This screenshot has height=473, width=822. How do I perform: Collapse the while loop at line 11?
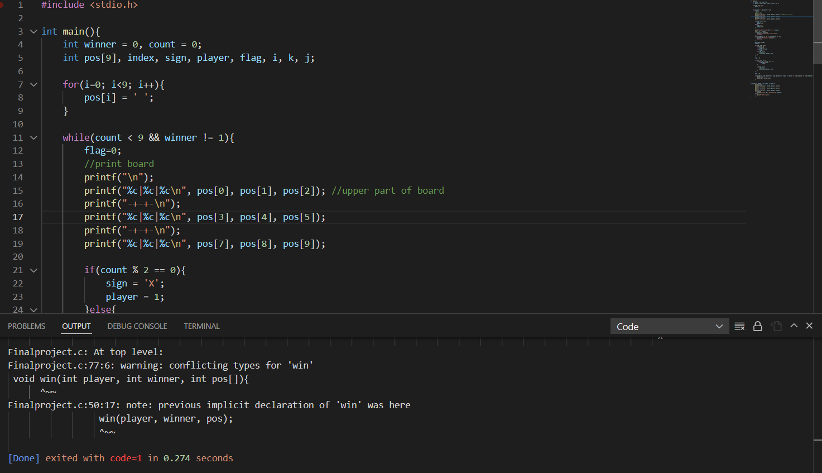(x=33, y=137)
